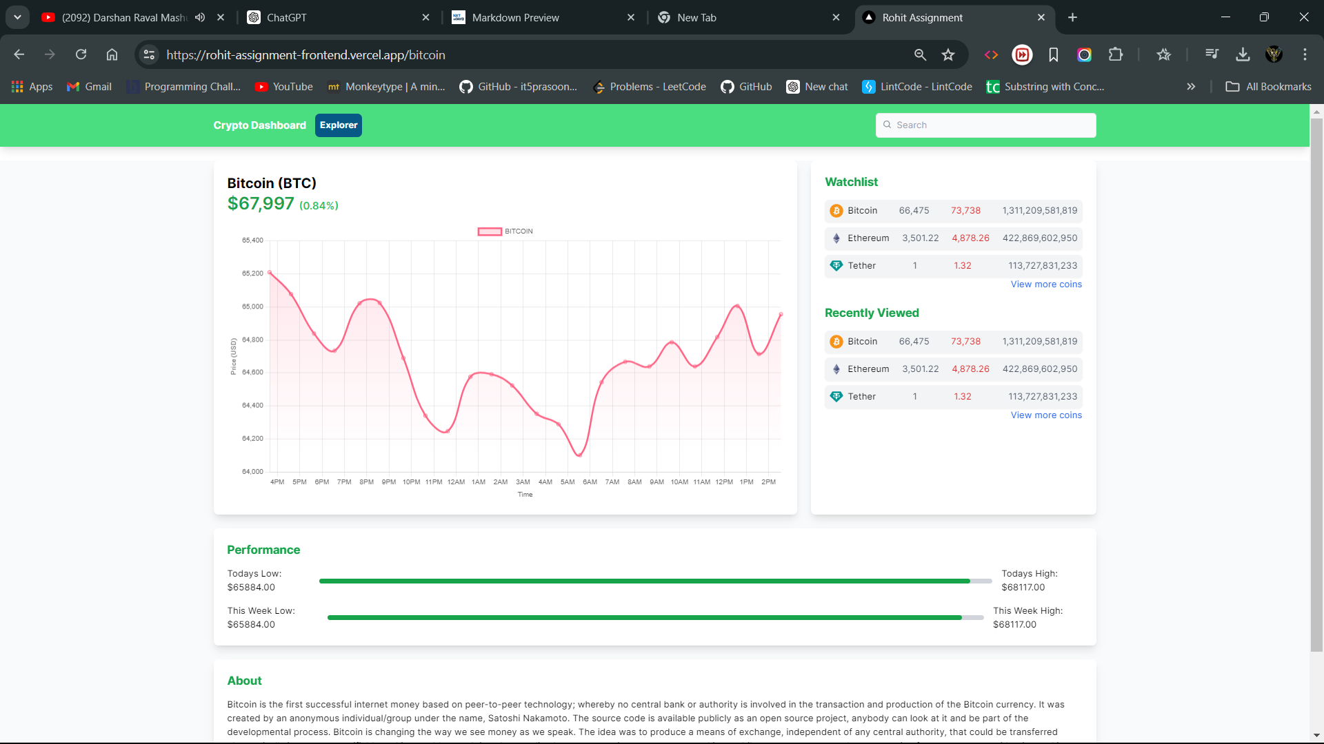Click the zoom magnifier icon in address bar
Viewport: 1324px width, 744px height.
tap(920, 54)
